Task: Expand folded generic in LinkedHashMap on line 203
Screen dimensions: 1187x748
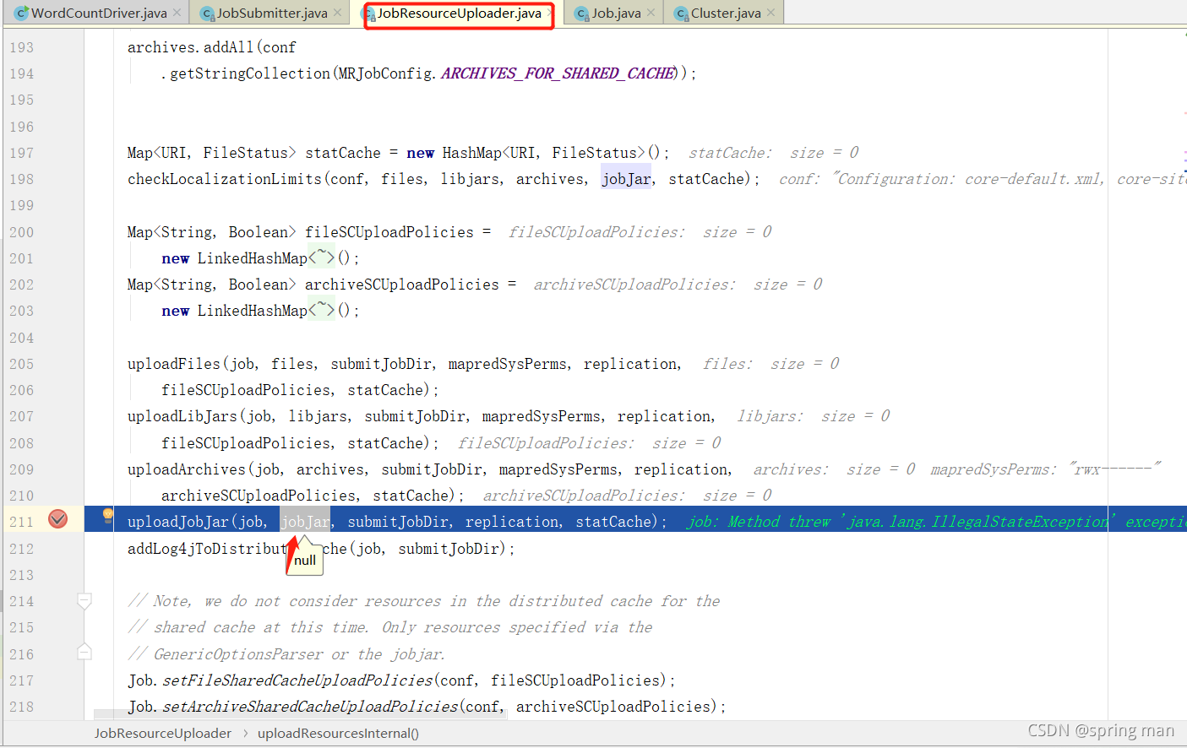Action: 321,310
